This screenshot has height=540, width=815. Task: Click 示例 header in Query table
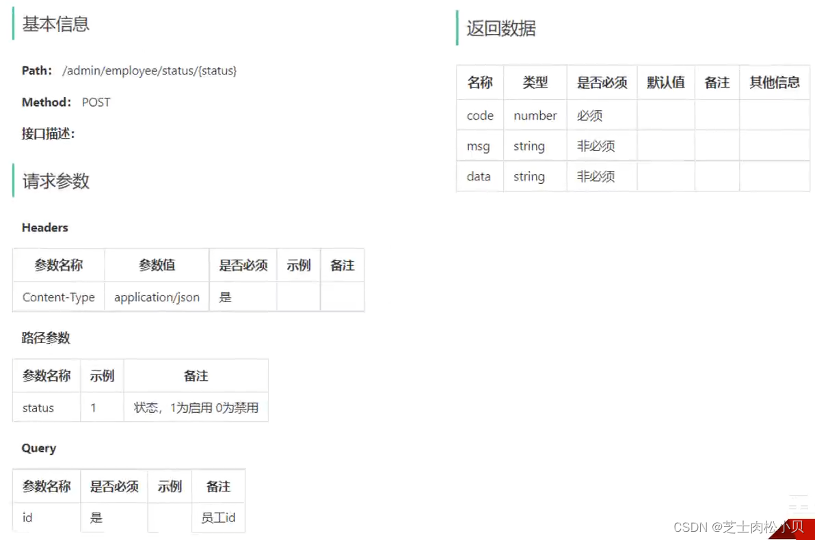click(x=170, y=487)
